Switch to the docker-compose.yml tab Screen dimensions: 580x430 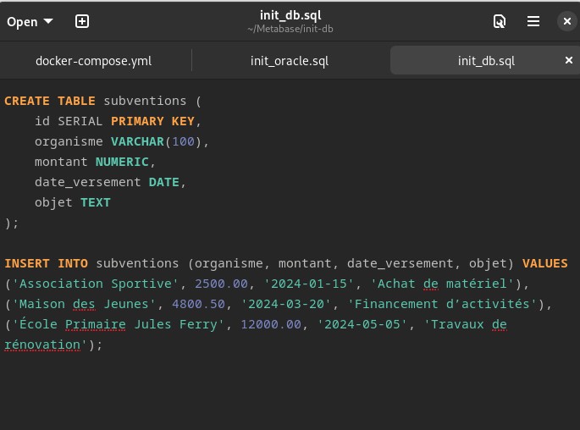[x=93, y=61]
